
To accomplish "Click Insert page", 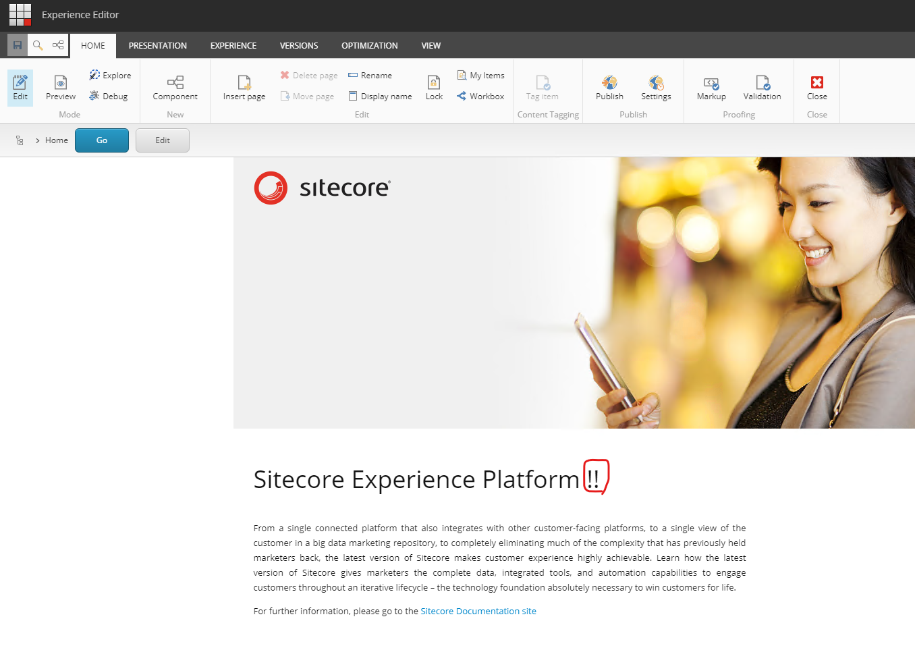I will click(244, 88).
